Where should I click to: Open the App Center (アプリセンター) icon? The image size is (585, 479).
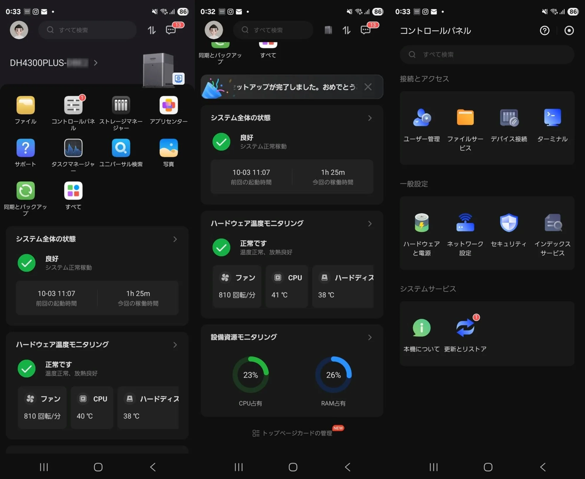coord(168,105)
